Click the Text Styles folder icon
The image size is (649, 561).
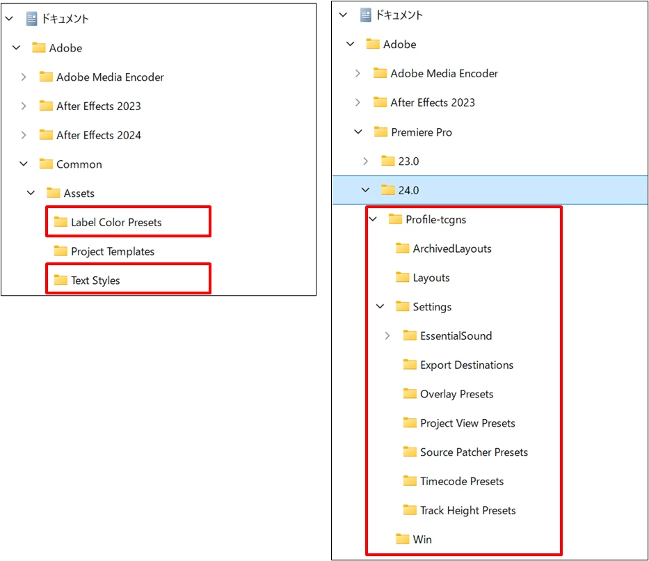(61, 280)
